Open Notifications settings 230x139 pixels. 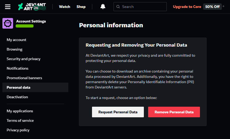pos(18,68)
